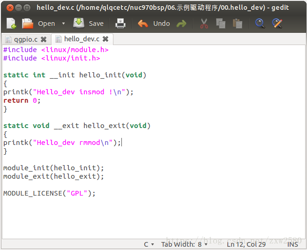307x250 pixels.
Task: Click the green Redo arrow icon
Action: [181, 24]
